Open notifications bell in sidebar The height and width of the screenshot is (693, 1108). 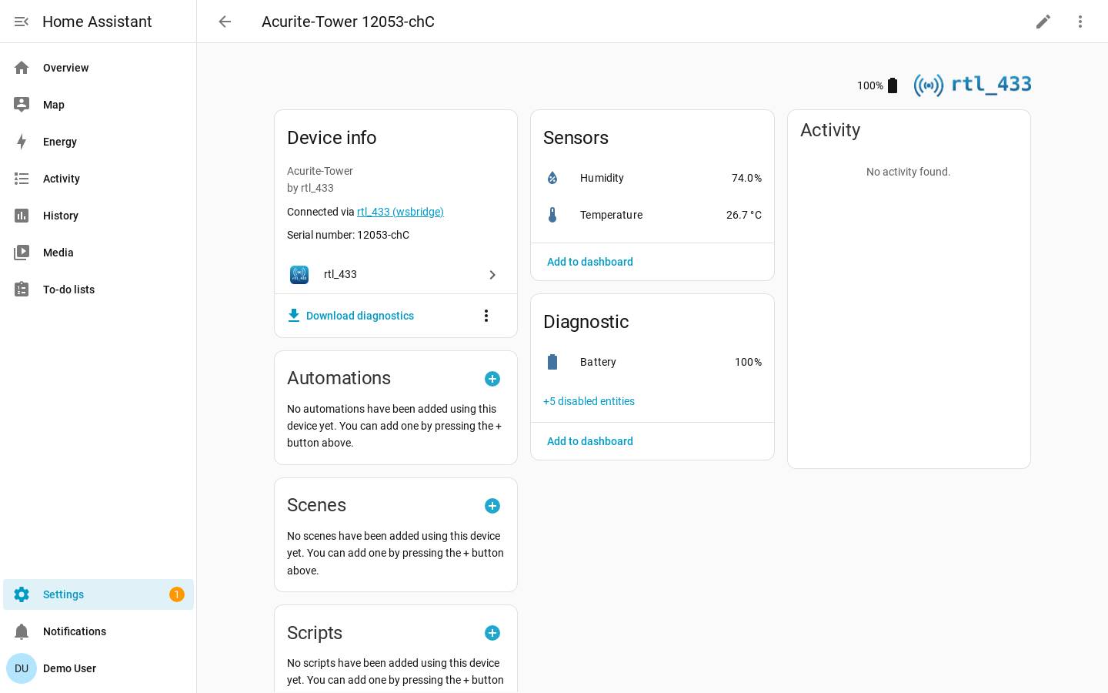22,631
